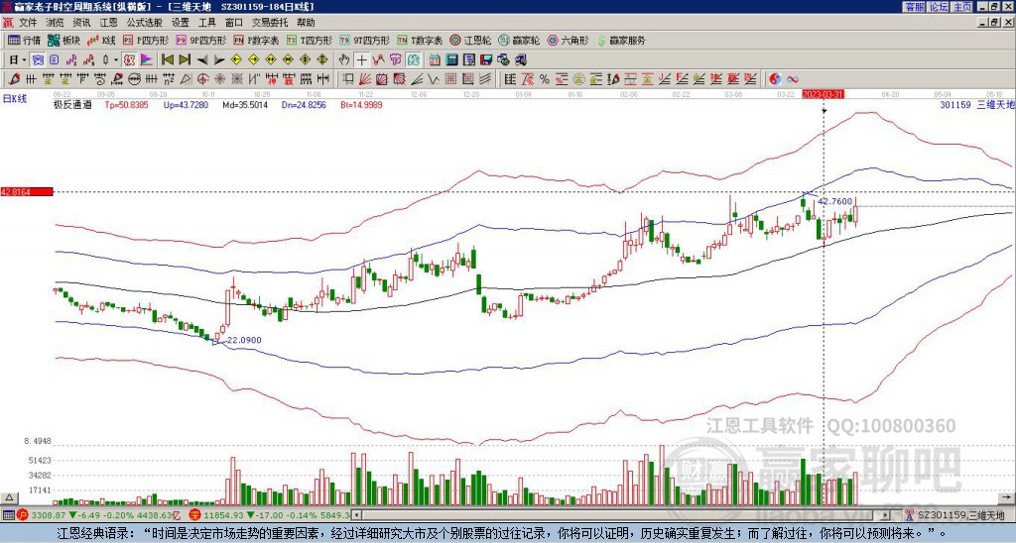The height and width of the screenshot is (543, 1016).
Task: Click the floppy disk save icon
Action: click(486, 60)
